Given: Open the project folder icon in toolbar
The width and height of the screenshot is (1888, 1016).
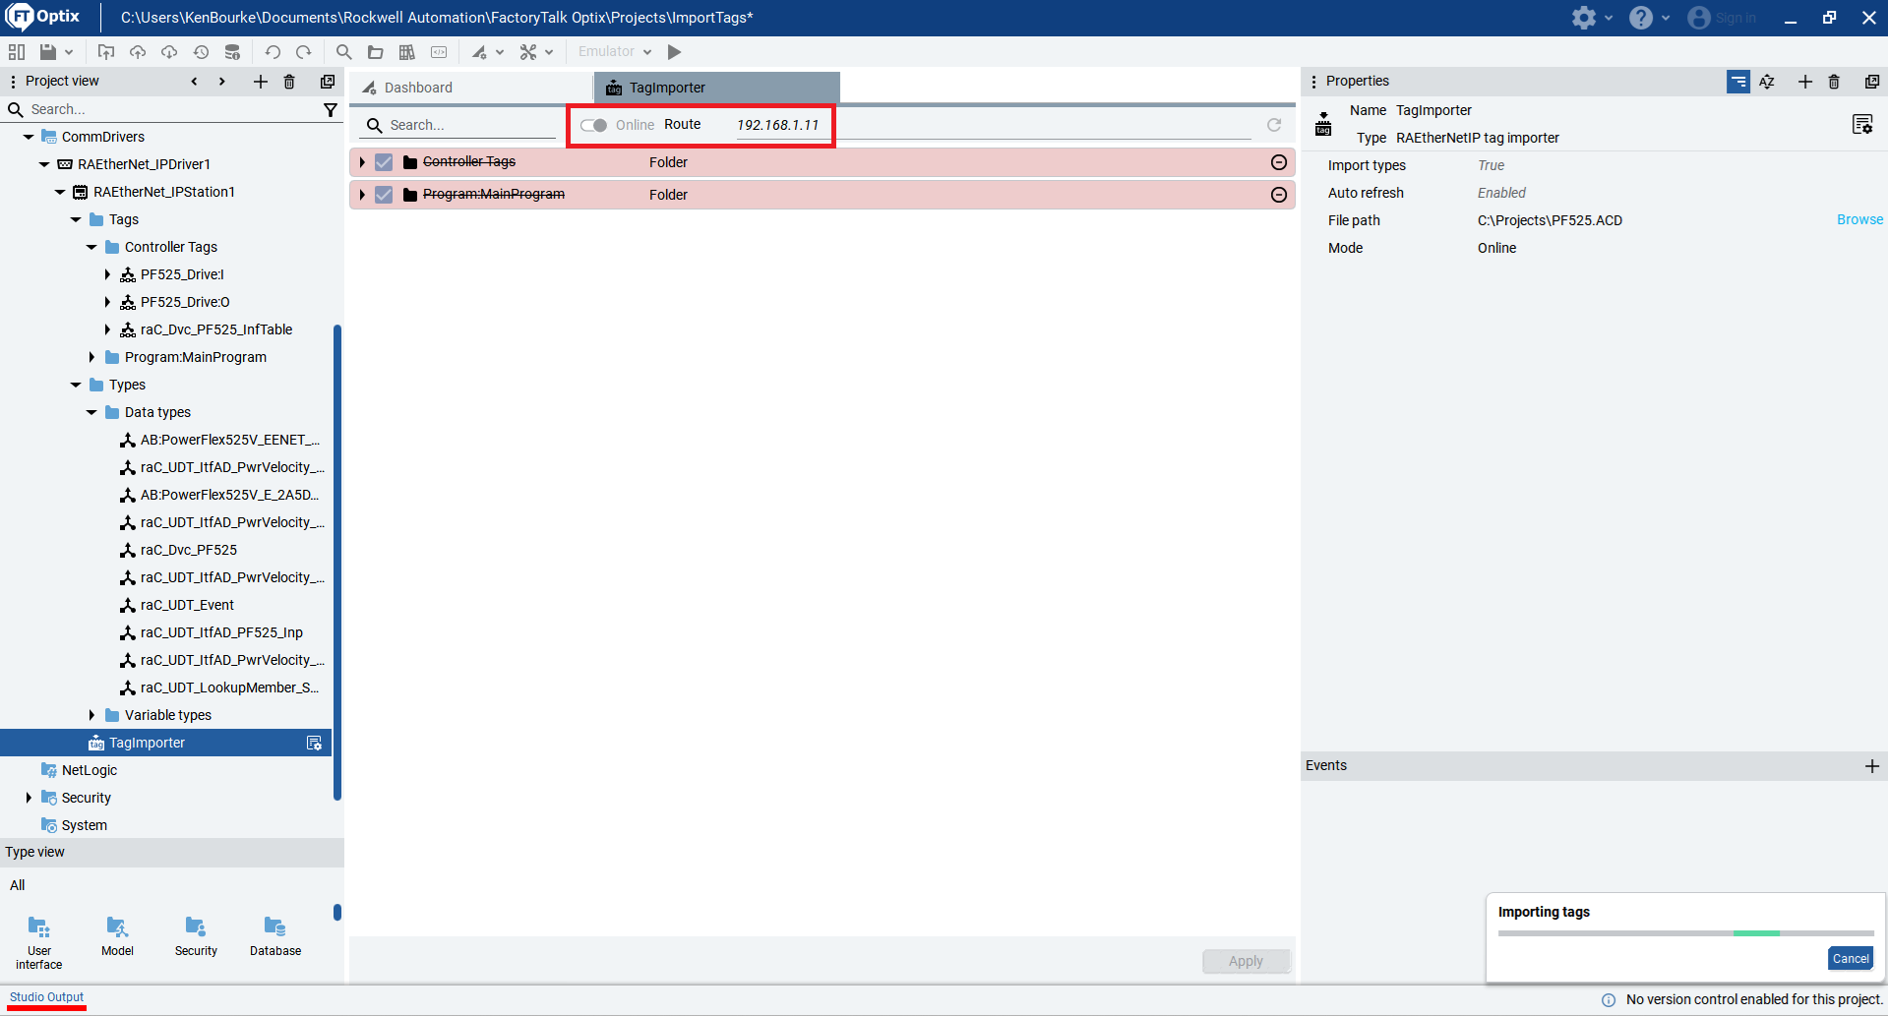Looking at the screenshot, I should [x=375, y=52].
